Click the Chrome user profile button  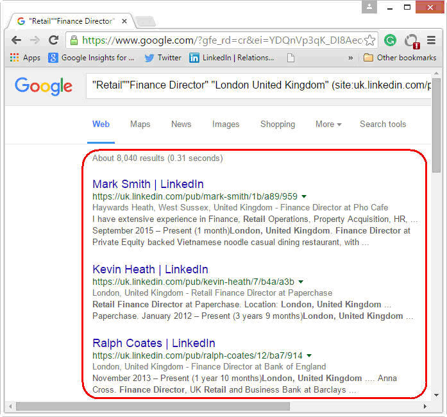[369, 7]
